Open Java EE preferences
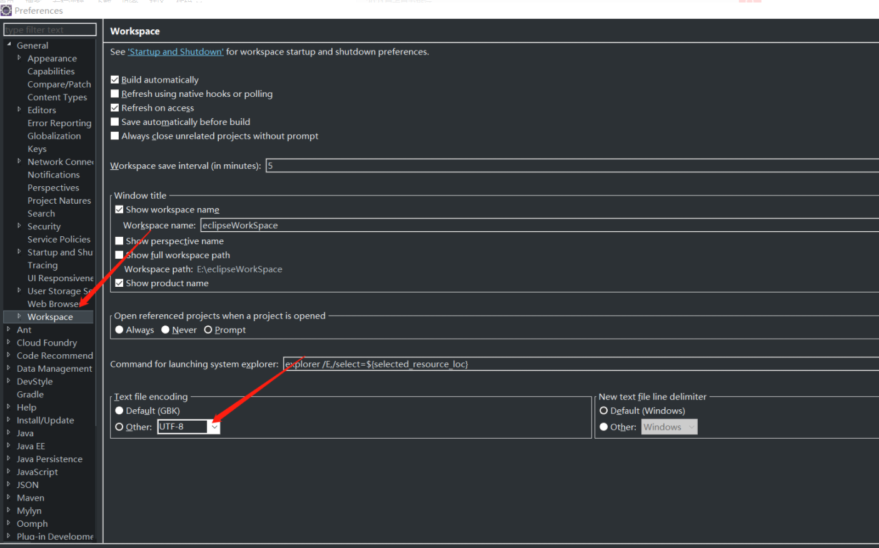The height and width of the screenshot is (548, 879). [x=31, y=446]
